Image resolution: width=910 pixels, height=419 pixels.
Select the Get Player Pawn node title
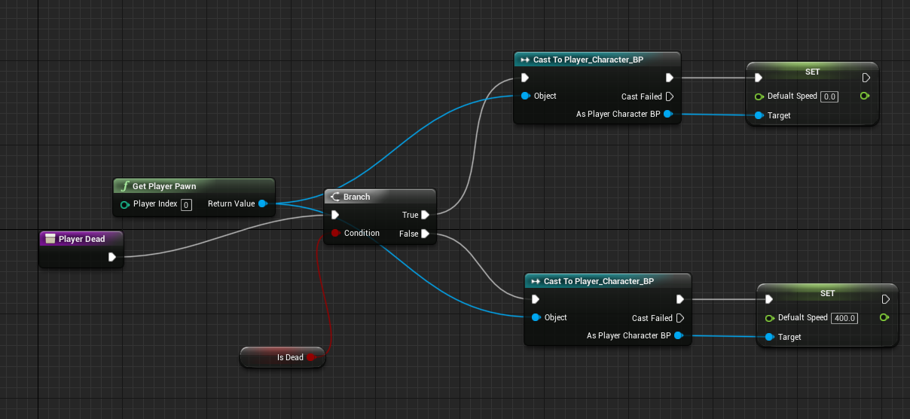164,186
